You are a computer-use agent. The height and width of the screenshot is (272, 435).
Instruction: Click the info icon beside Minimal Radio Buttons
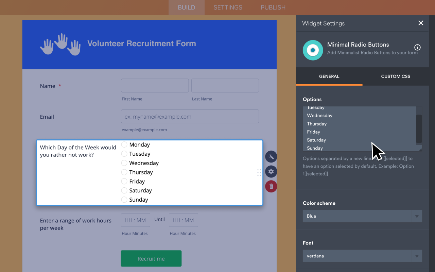click(417, 47)
